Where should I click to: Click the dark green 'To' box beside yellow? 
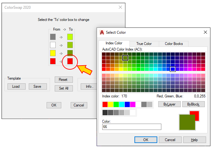click(x=70, y=53)
